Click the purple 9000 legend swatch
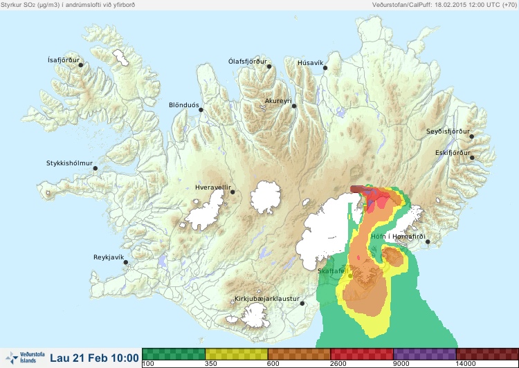The image size is (519, 368). [x=425, y=354]
